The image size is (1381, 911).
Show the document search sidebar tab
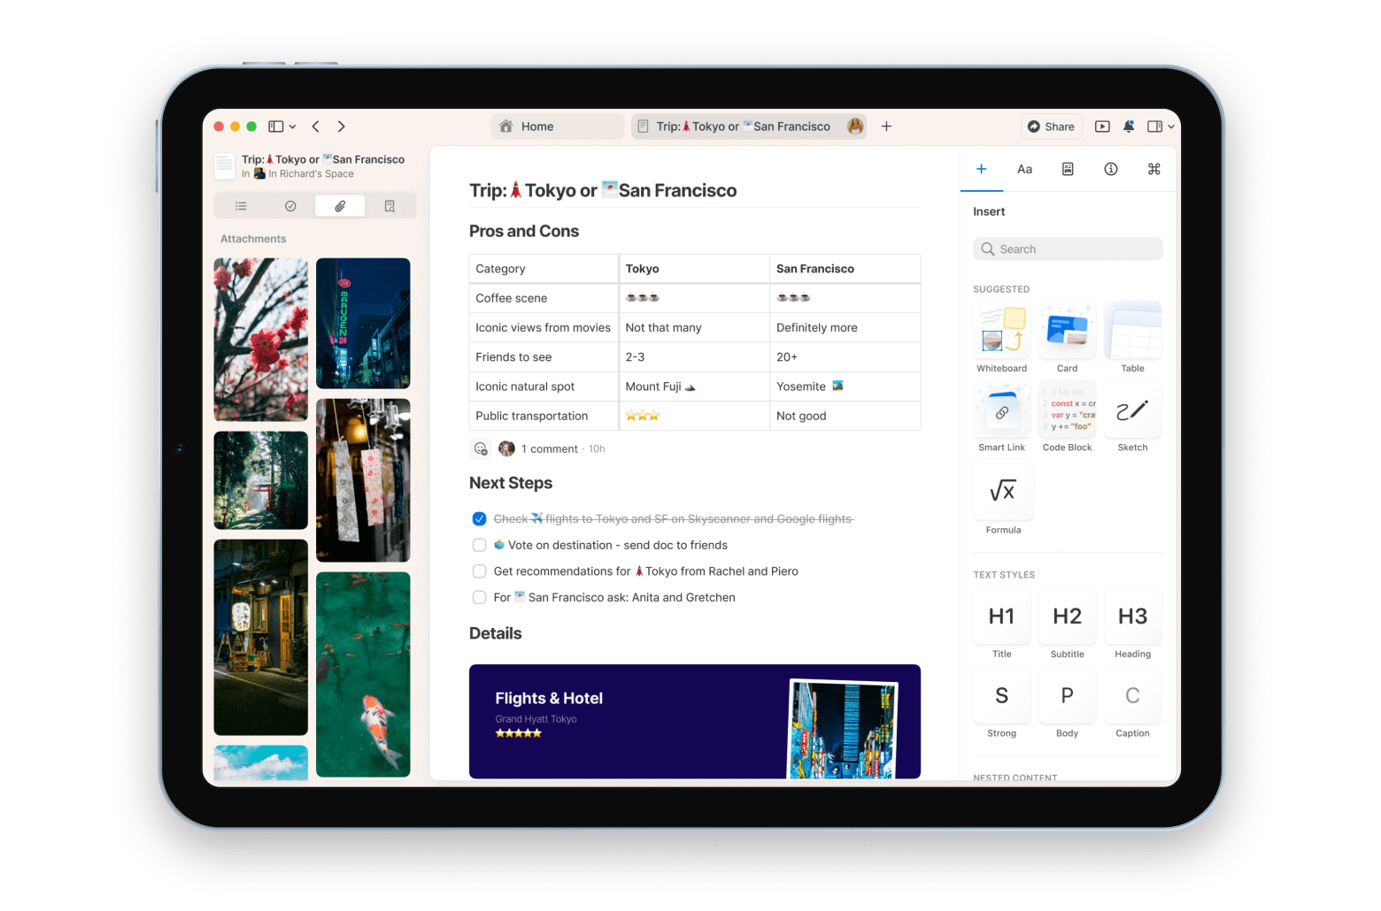(x=390, y=206)
